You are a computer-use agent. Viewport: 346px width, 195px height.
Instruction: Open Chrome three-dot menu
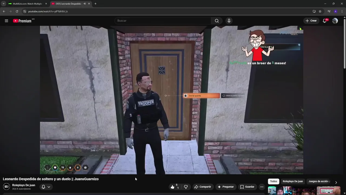(342, 11)
